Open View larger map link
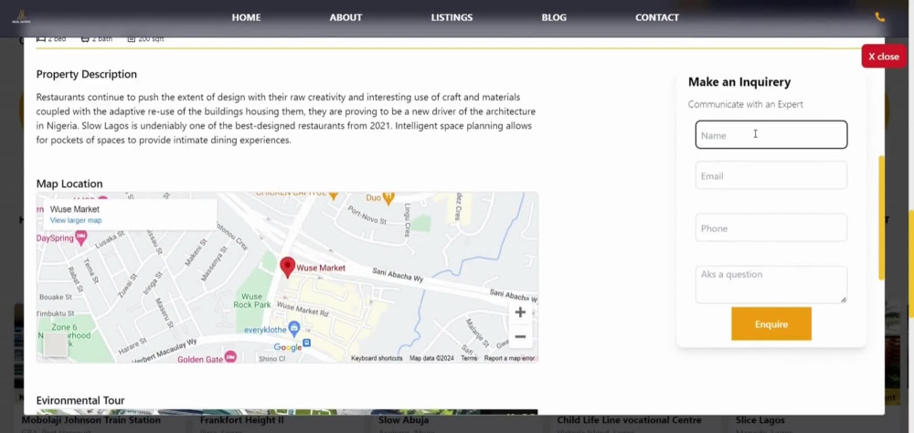The image size is (914, 433). click(76, 220)
